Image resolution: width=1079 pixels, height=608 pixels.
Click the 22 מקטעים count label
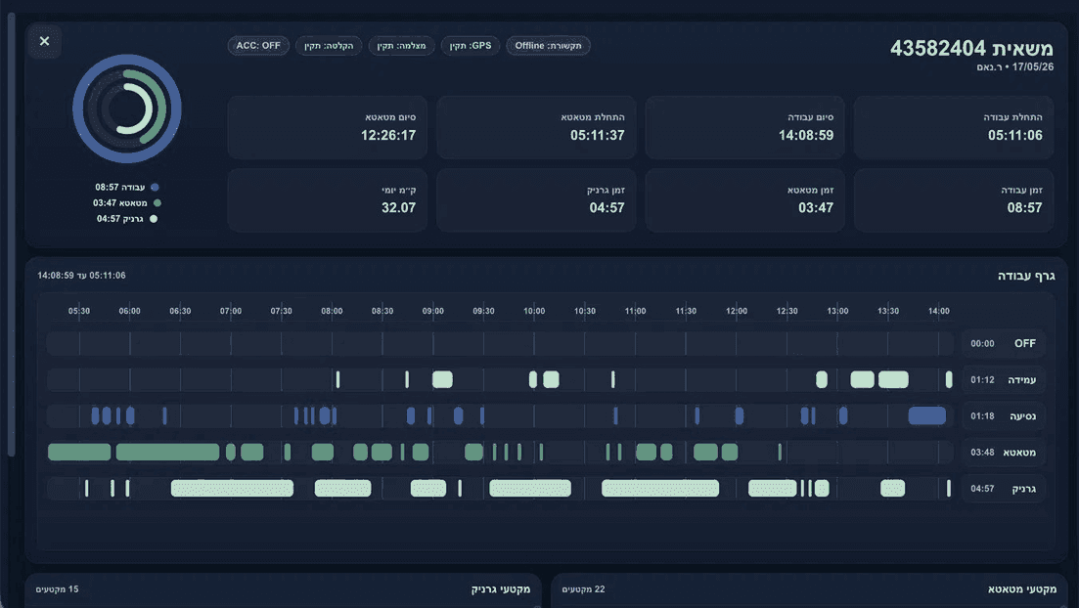tap(584, 589)
